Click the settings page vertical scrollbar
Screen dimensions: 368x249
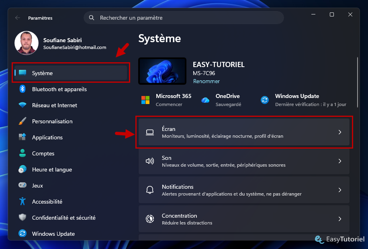tap(358, 82)
